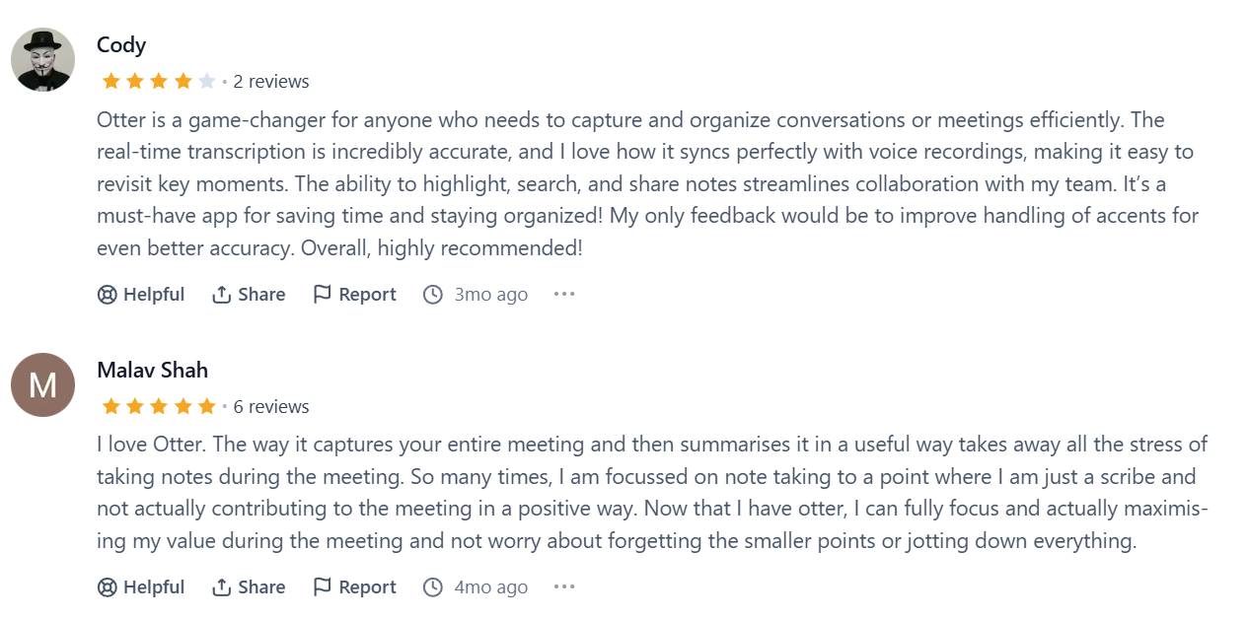Open Cody's profile by clicking his name
1248x619 pixels.
click(x=121, y=45)
